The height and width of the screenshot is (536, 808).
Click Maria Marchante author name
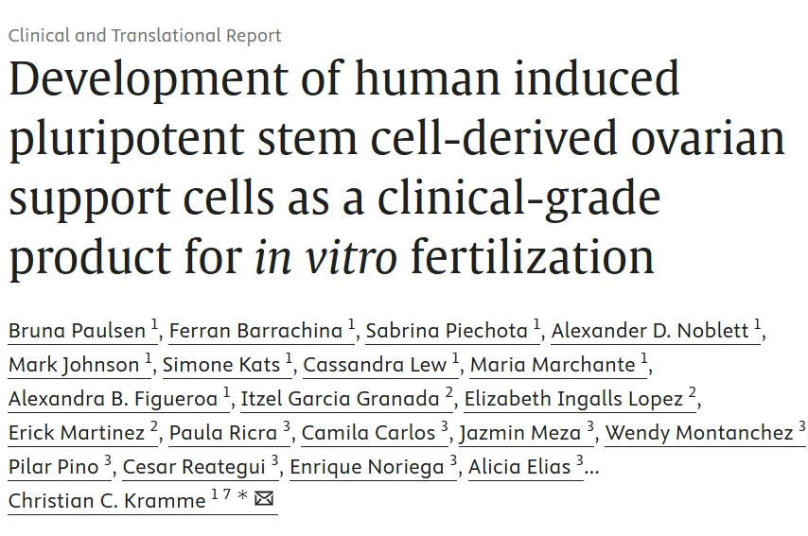553,365
